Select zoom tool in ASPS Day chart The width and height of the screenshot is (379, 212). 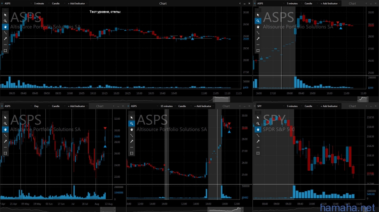pyautogui.click(x=5, y=124)
